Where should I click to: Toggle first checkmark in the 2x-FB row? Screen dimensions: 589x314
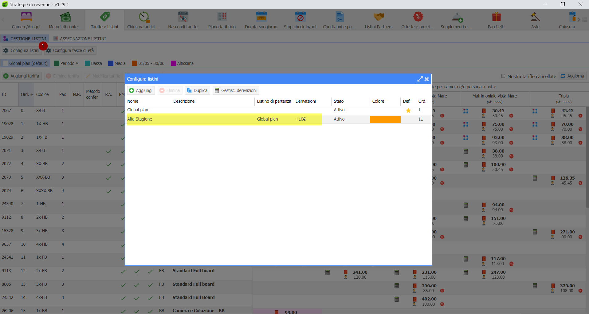pos(123,272)
